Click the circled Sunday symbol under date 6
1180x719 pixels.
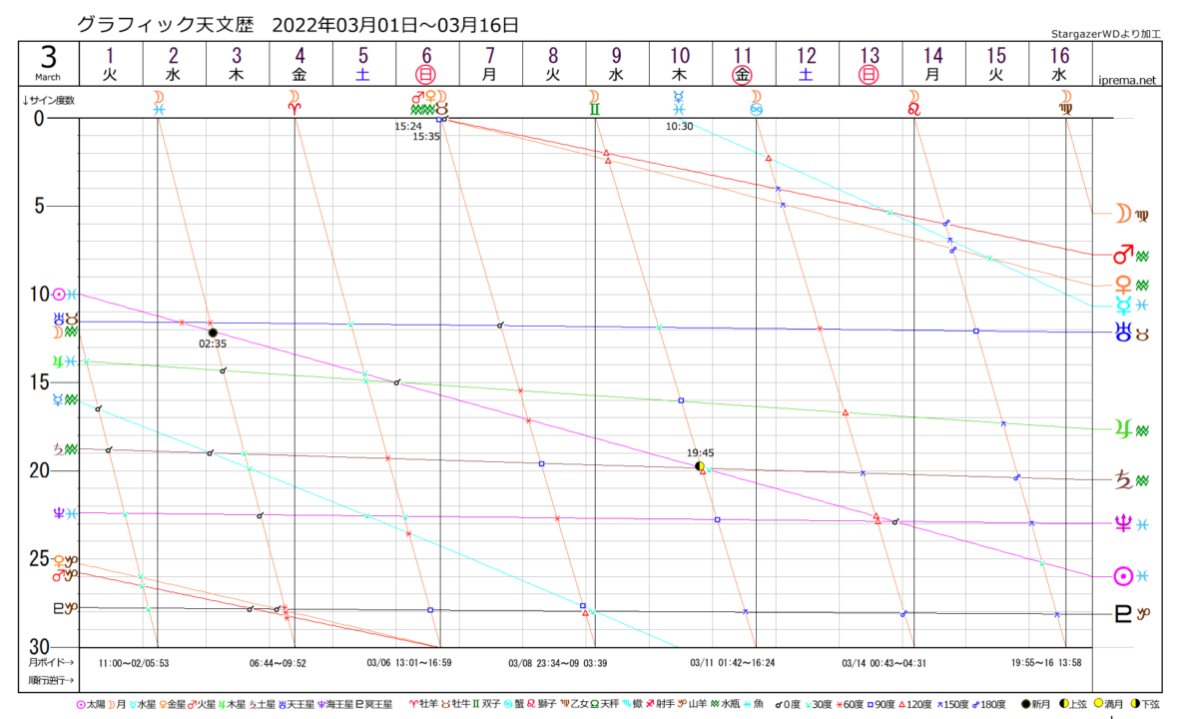[426, 75]
